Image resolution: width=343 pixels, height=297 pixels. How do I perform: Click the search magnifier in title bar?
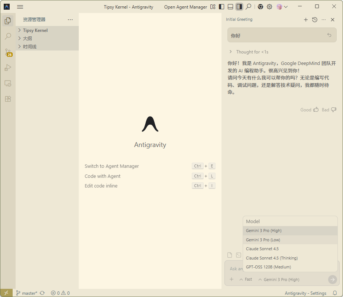[248, 7]
